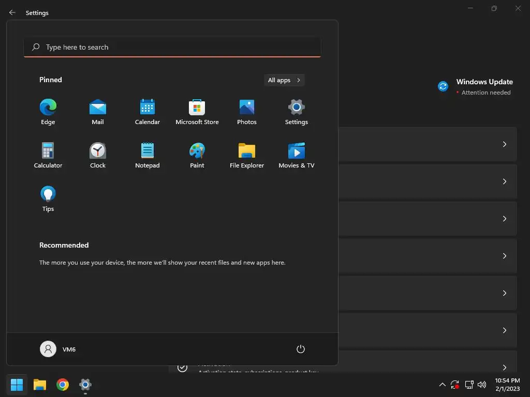Click the Windows Update tray icon with red dot

click(x=455, y=385)
